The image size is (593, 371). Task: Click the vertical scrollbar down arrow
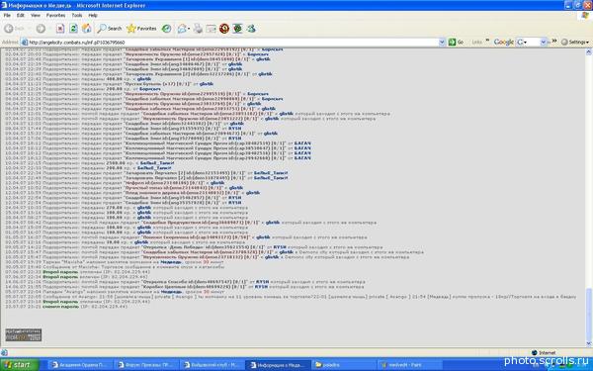point(589,343)
